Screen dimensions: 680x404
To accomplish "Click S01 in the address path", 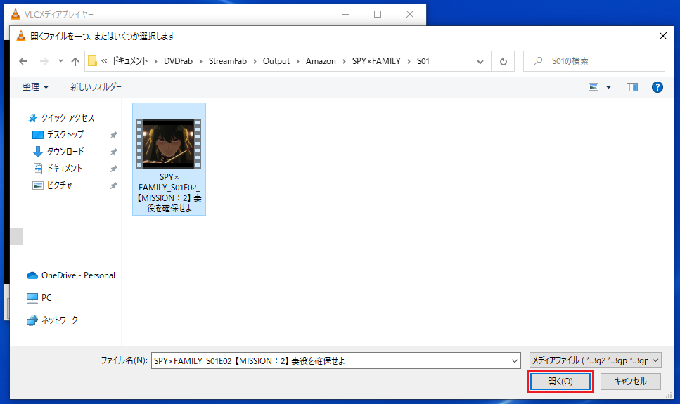I will [x=423, y=61].
